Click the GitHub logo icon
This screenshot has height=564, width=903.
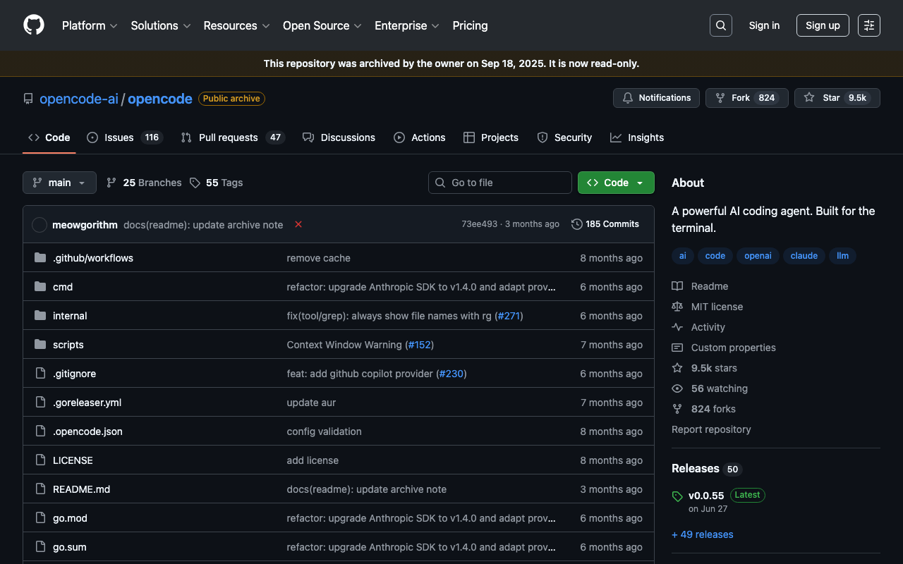coord(34,25)
